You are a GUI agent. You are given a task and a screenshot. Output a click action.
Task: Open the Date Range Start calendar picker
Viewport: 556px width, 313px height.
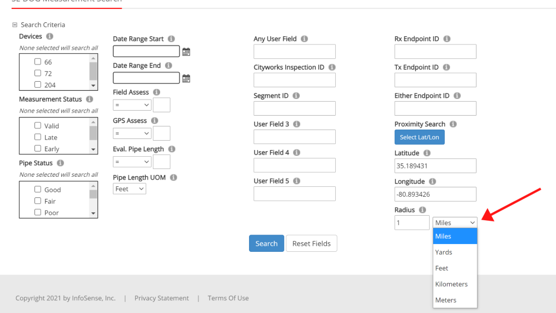(x=186, y=52)
